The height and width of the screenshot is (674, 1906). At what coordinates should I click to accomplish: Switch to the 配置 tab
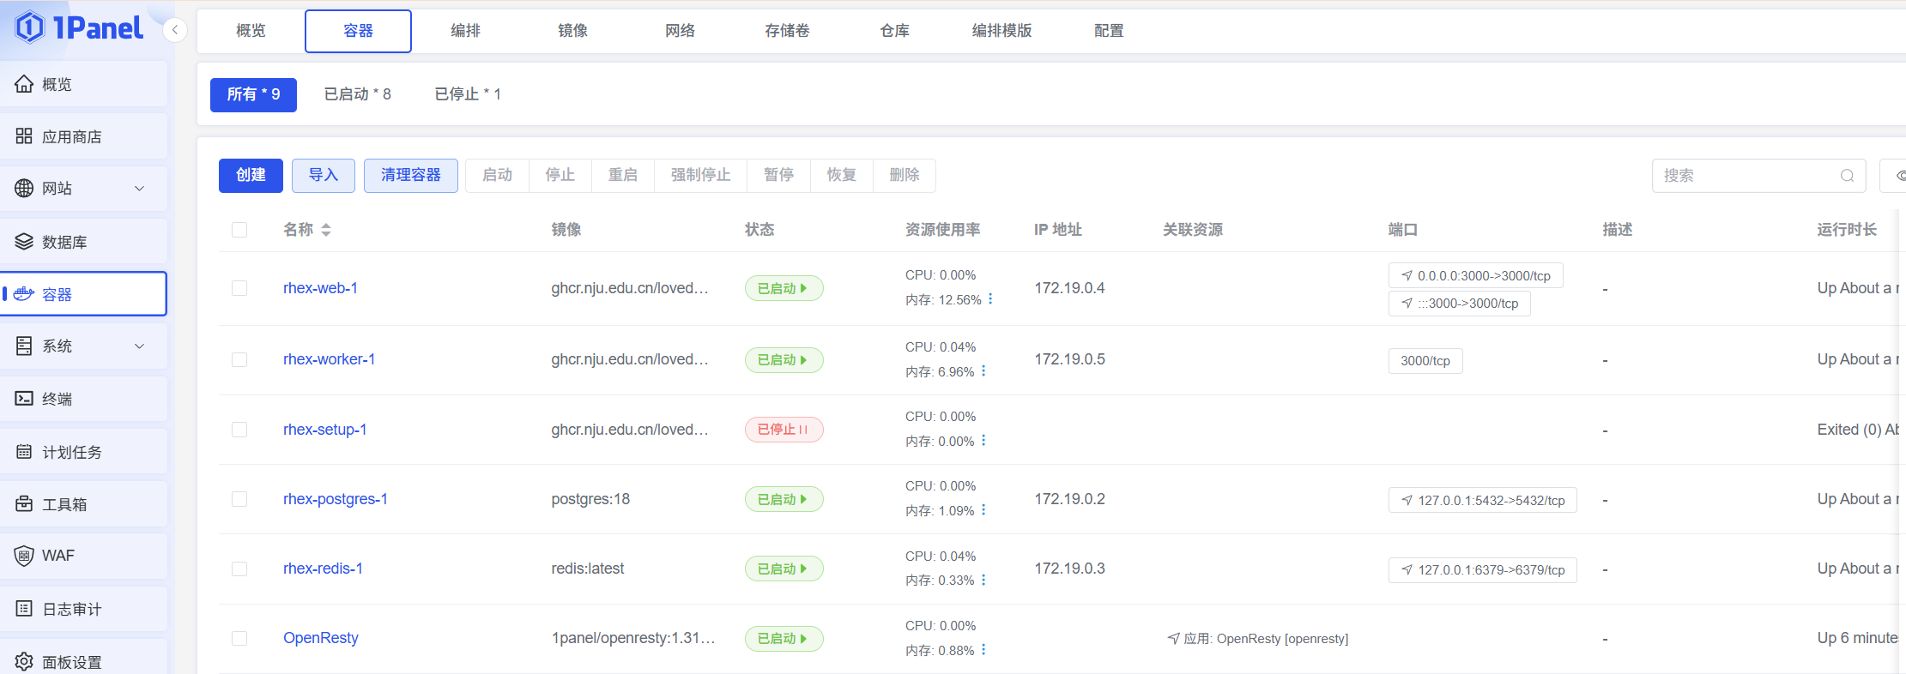[x=1109, y=31]
